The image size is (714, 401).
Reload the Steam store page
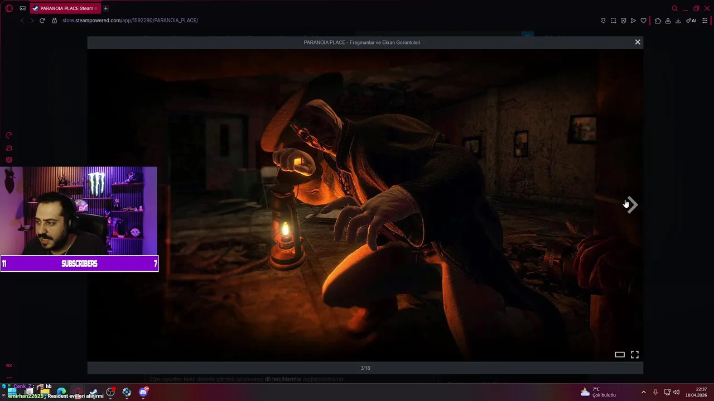(42, 21)
